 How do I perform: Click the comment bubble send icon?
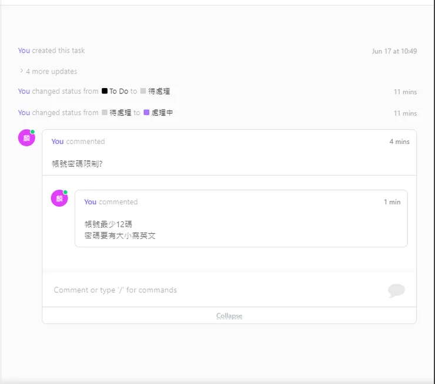click(396, 291)
